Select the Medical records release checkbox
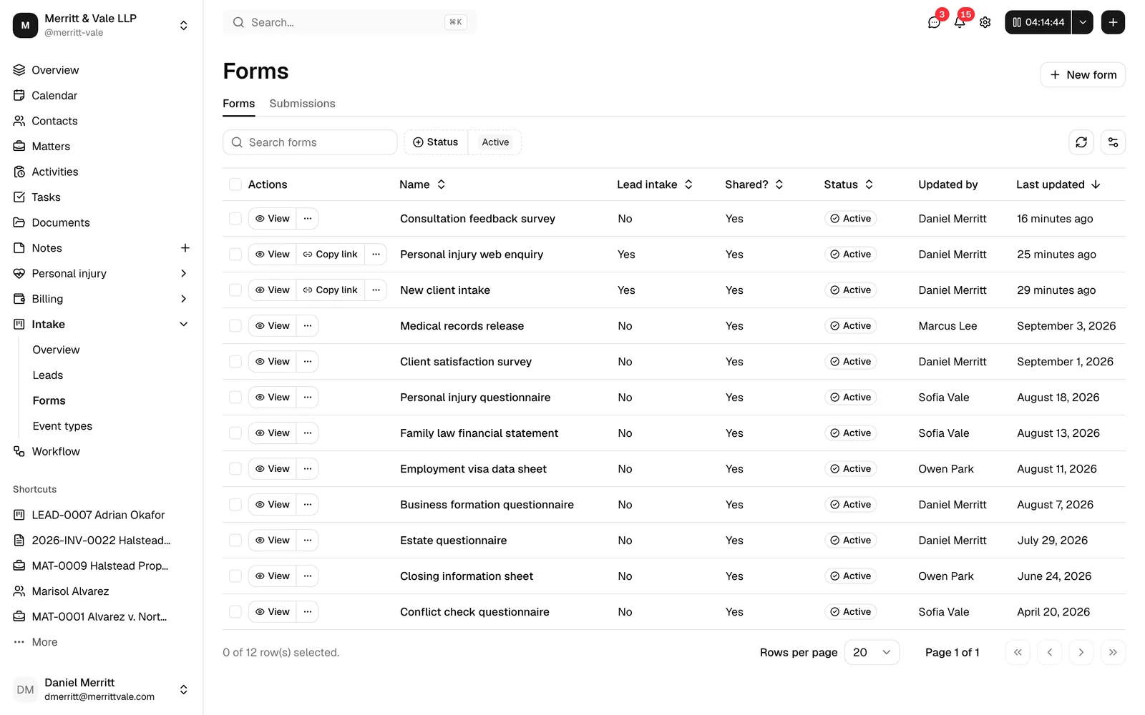The height and width of the screenshot is (715, 1145). click(x=235, y=326)
